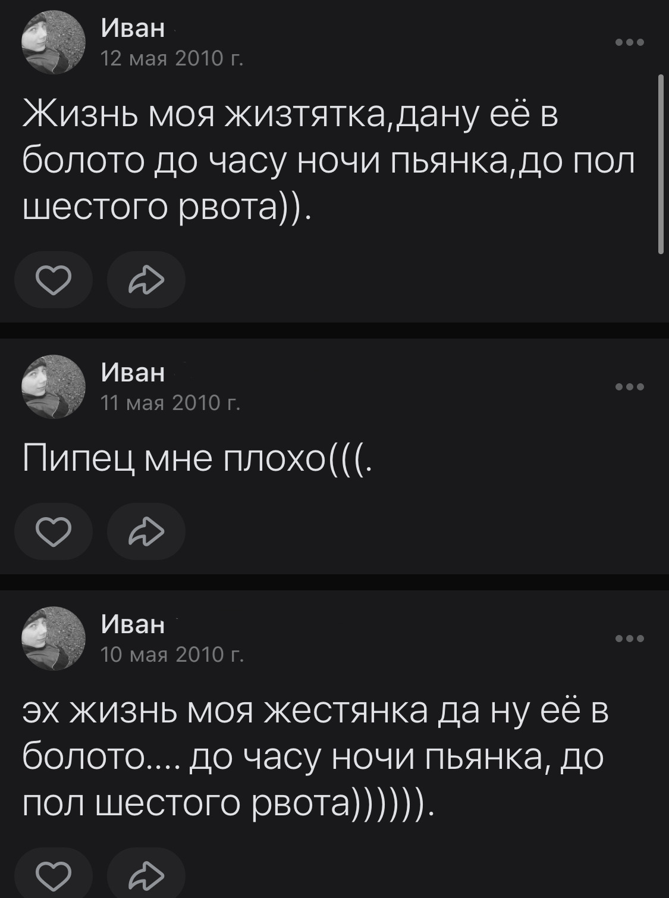Like the 'Пипец мне плохо' post
669x898 pixels.
pyautogui.click(x=54, y=531)
